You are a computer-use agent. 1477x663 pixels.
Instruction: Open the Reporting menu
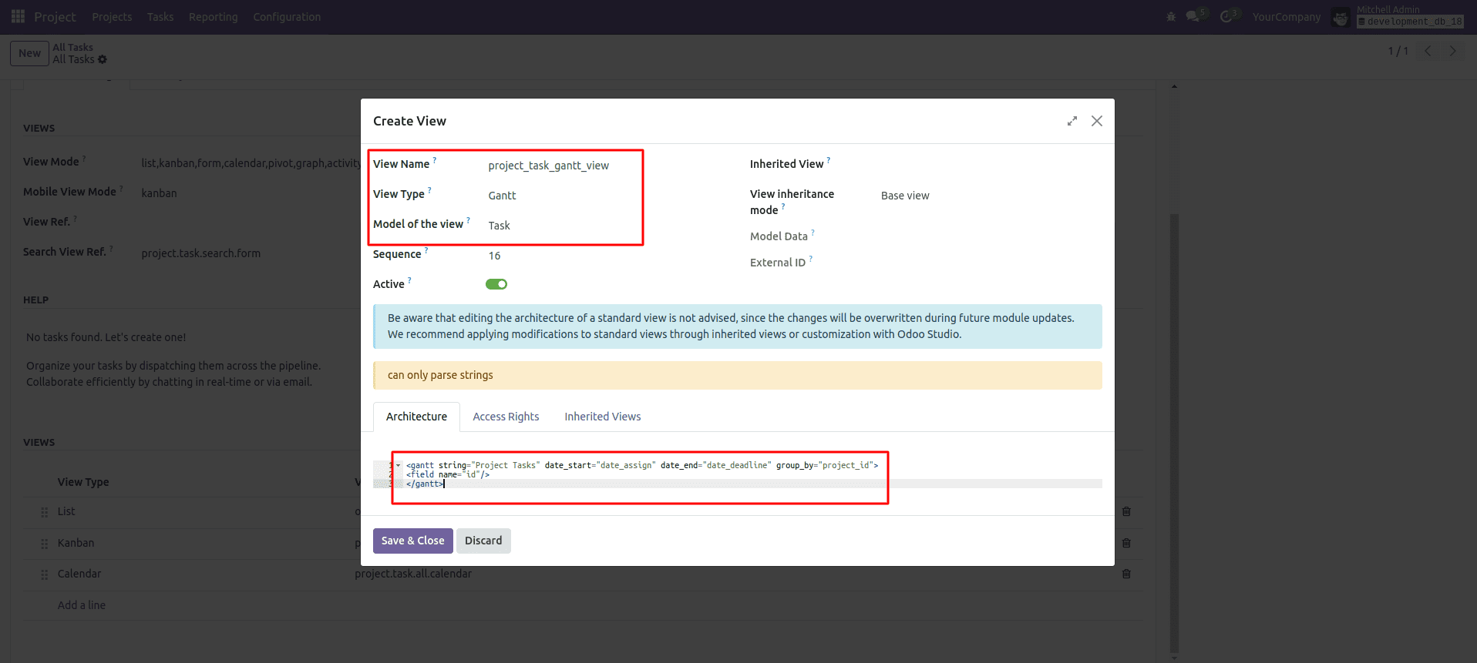214,17
